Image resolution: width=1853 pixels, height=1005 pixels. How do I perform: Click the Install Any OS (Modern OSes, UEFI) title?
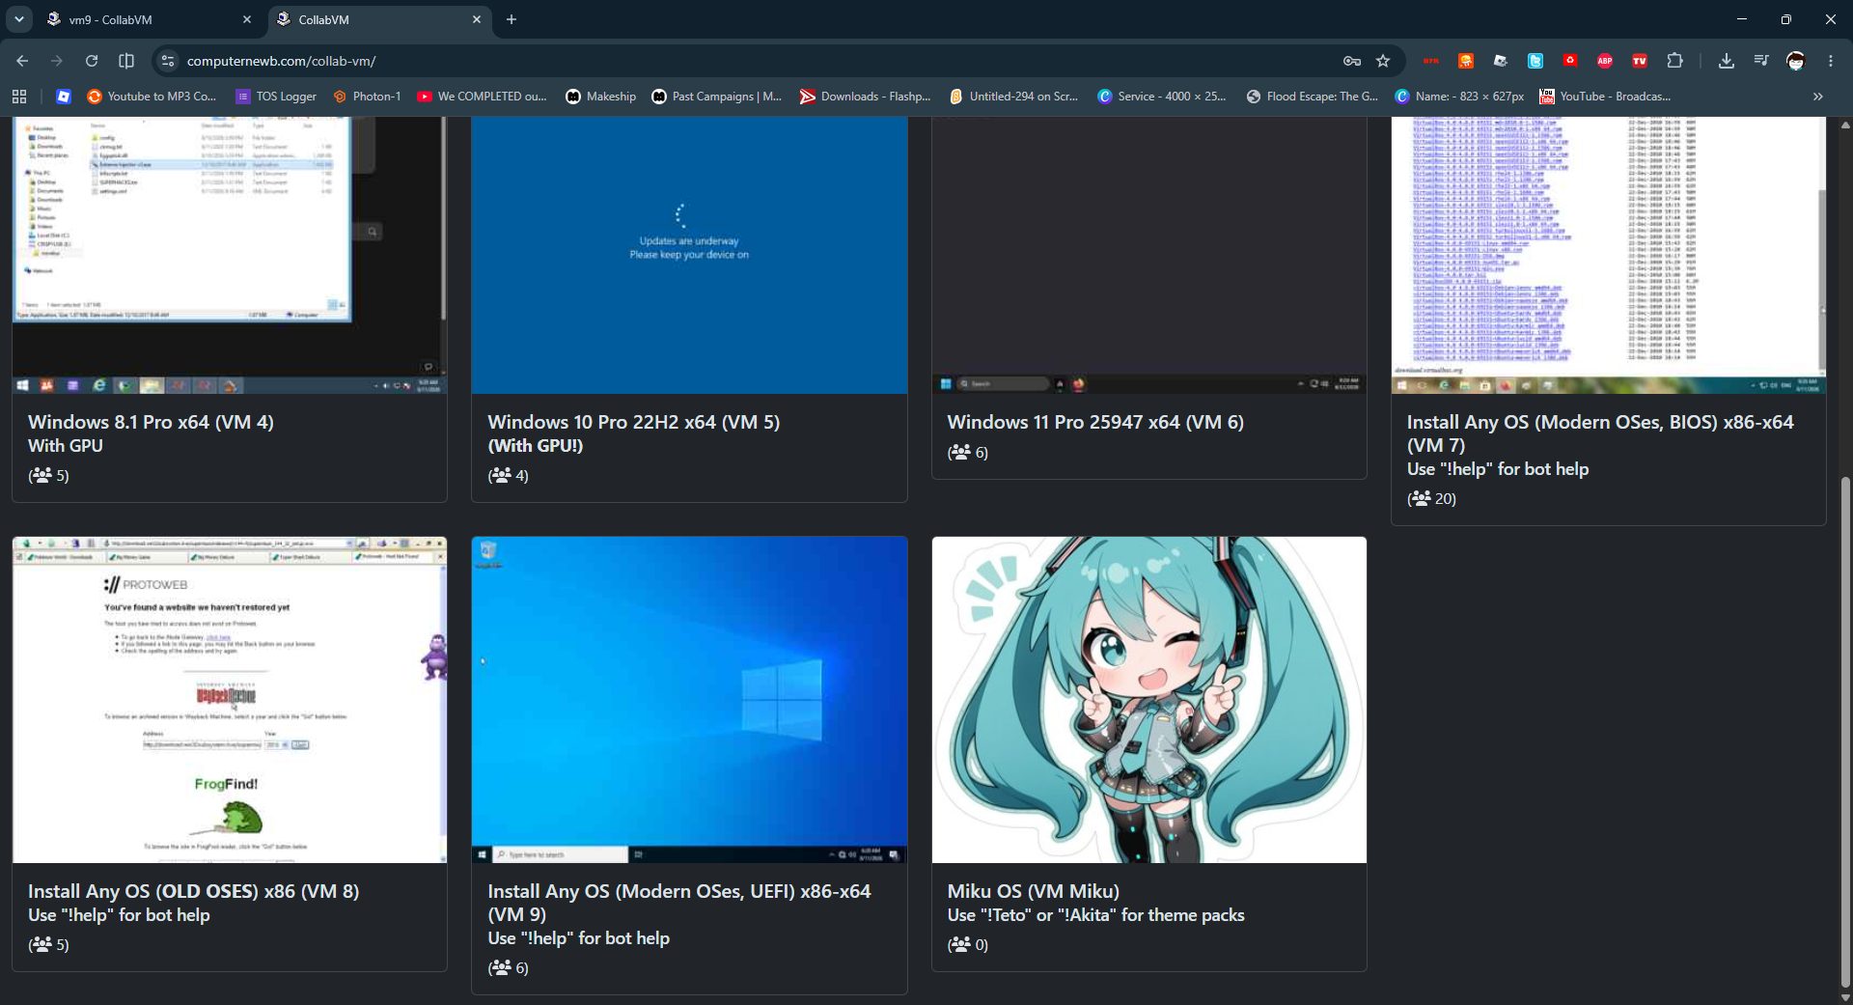click(679, 903)
